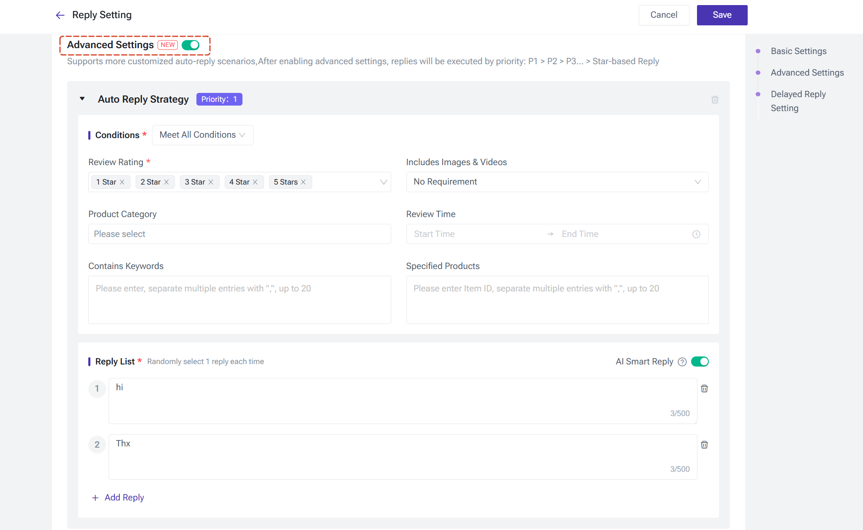Jump to Delayed Reply Setting in navigation
The height and width of the screenshot is (530, 863).
[798, 101]
